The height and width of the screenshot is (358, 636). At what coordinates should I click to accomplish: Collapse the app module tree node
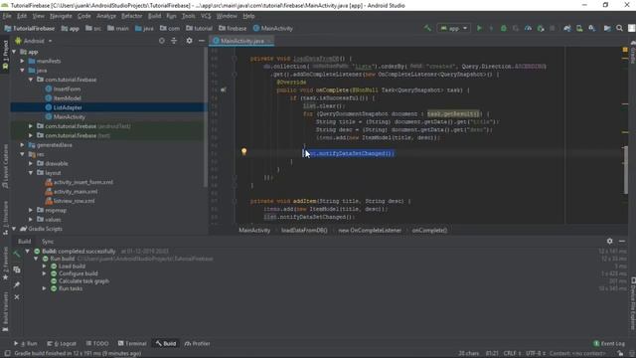point(15,52)
